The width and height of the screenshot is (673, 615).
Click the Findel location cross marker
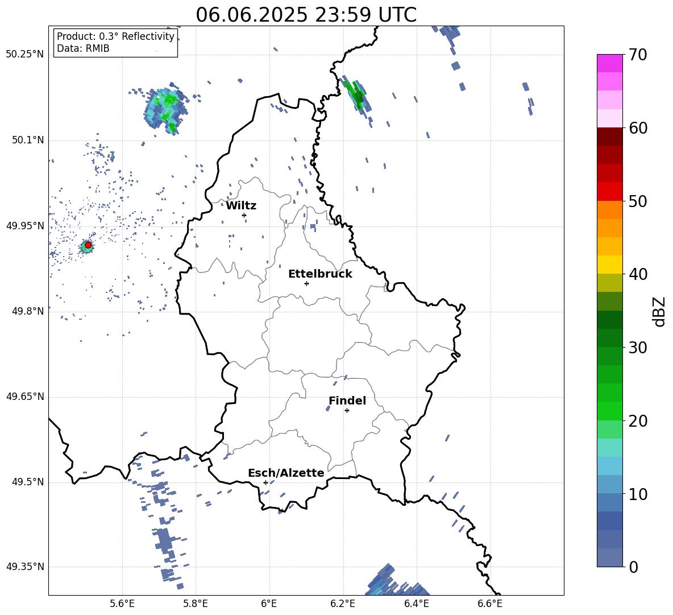[x=347, y=411]
